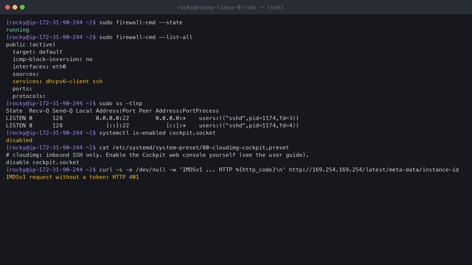The width and height of the screenshot is (472, 265).
Task: Minimize the terminal using the yellow button
Action: 15,7
